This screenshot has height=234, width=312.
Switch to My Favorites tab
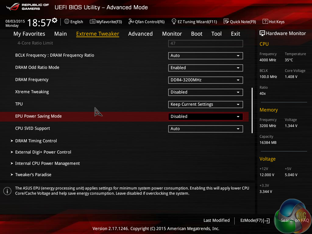(29, 34)
